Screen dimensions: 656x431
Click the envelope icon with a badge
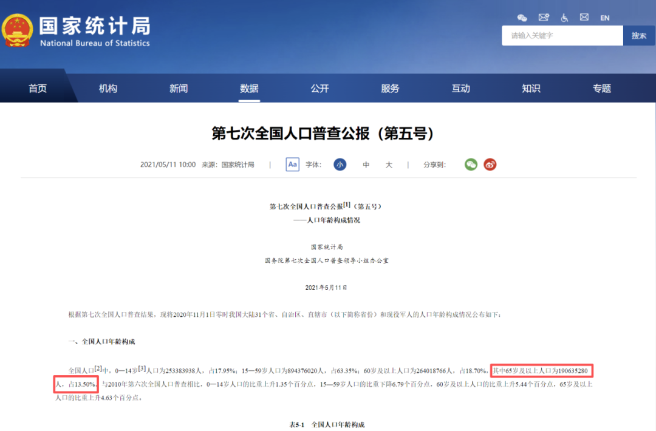[x=544, y=17]
